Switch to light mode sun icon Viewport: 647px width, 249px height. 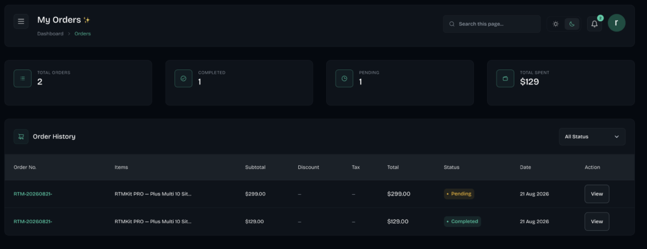[x=555, y=24]
